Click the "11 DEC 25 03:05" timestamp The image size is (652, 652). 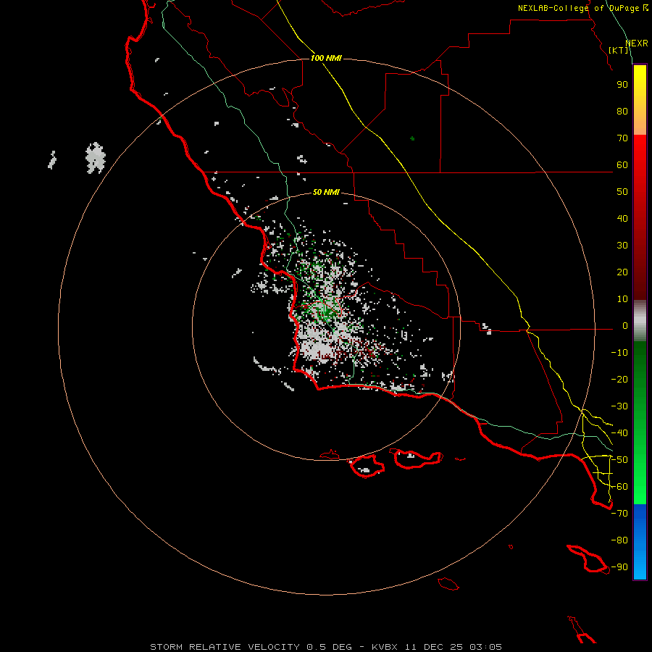click(x=454, y=647)
